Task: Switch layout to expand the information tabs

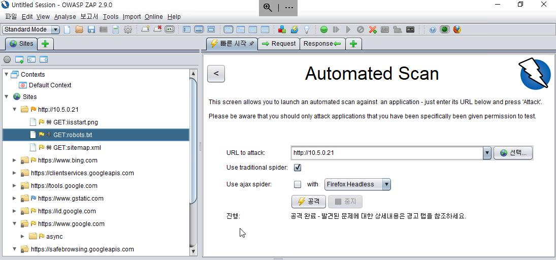Action: 199,30
